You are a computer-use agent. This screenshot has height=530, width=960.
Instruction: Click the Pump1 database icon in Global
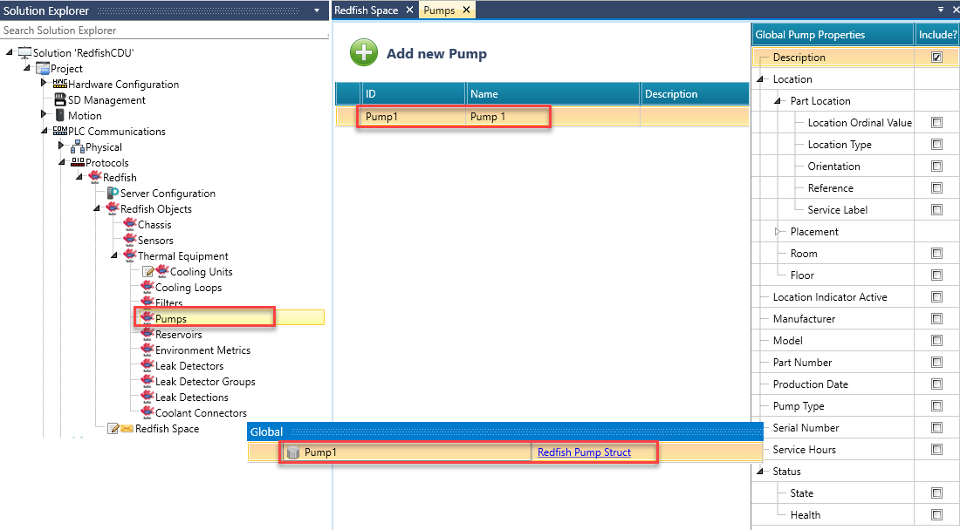pyautogui.click(x=293, y=452)
